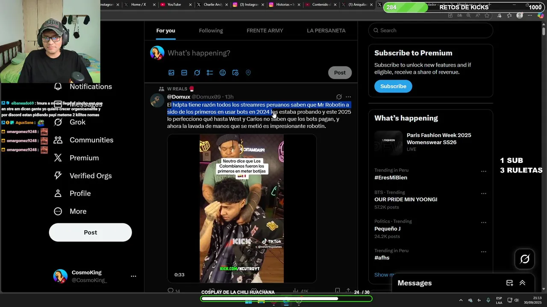Click the views icon under the post
547x307 pixels.
(x=295, y=291)
